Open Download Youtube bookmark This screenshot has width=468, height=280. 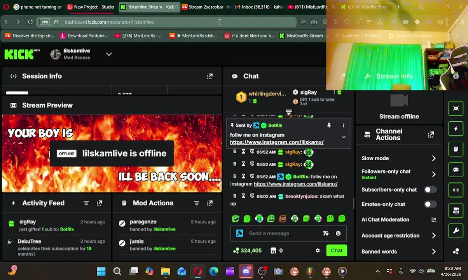84,36
